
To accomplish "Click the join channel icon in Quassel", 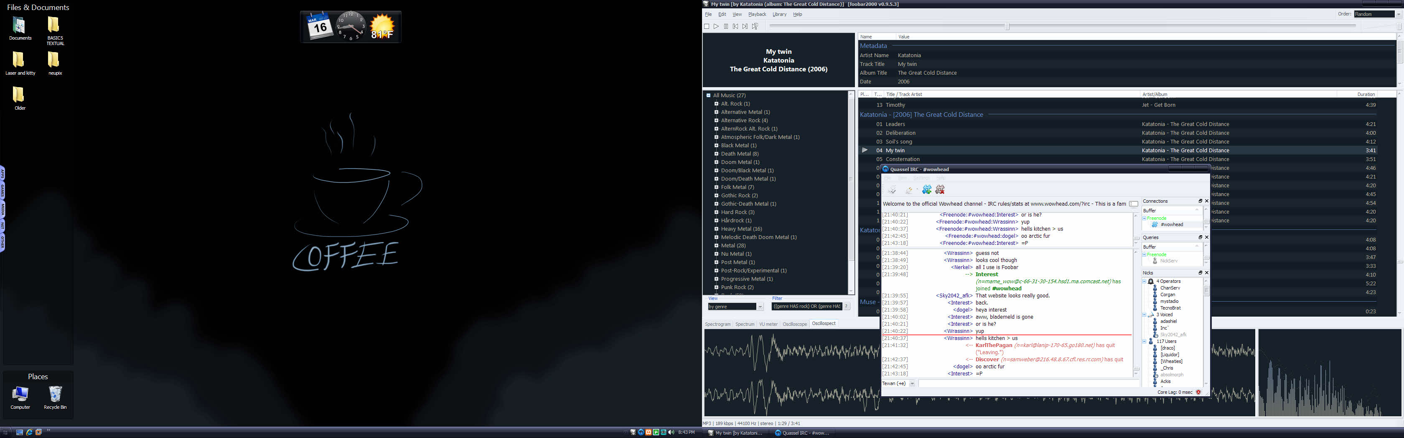I will (926, 189).
